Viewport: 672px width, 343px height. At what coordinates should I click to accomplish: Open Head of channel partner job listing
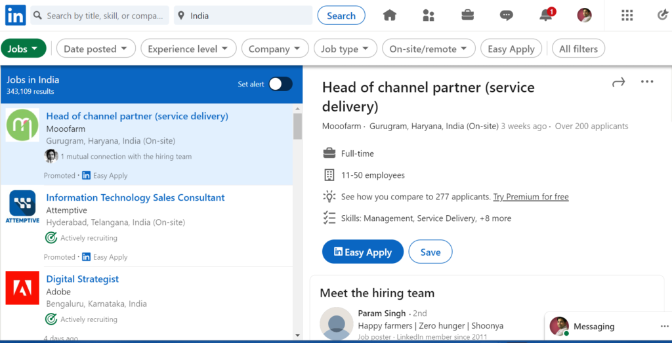pos(137,116)
